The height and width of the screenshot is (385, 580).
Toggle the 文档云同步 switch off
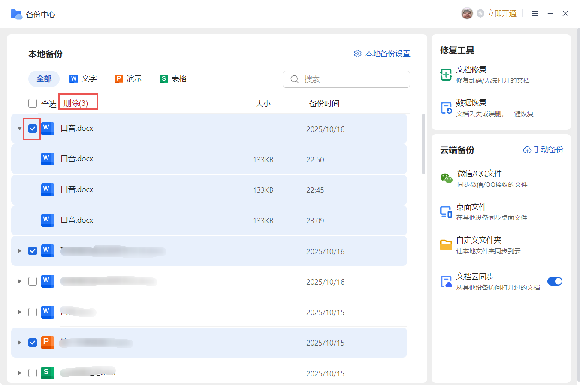point(555,281)
